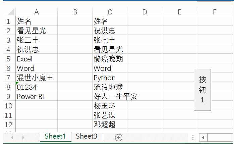The image size is (234, 144).
Task: Select row 5 header
Action: (8, 59)
